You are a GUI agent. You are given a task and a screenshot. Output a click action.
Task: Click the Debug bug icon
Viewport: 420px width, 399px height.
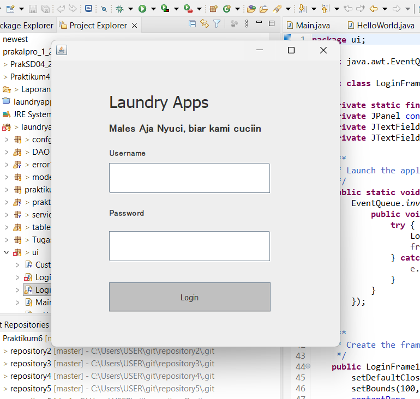119,9
